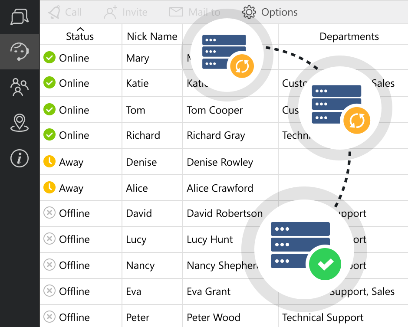This screenshot has height=327, width=408.
Task: Open the support agent headset sidebar panel
Action: pos(19,52)
